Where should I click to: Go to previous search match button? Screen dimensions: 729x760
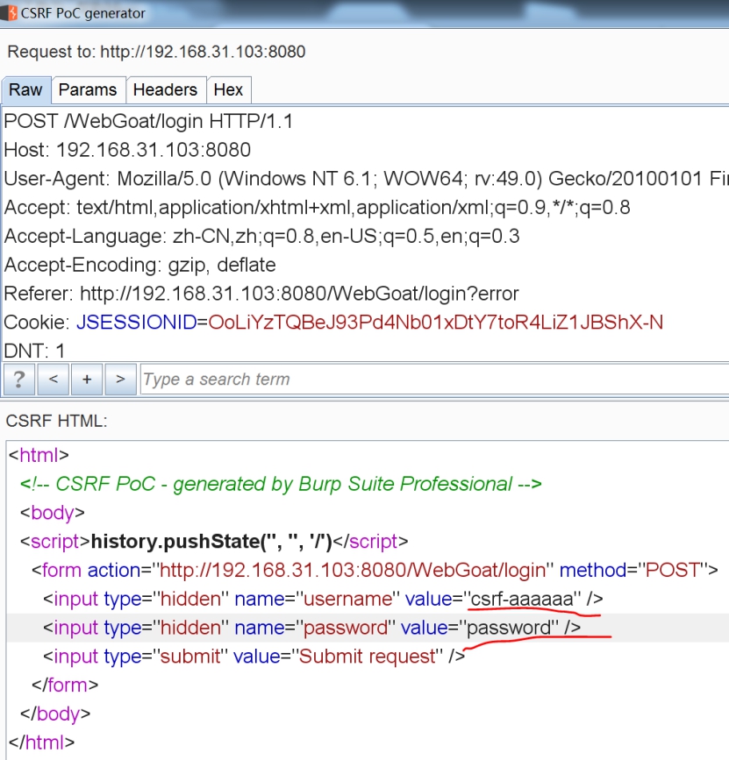click(x=53, y=379)
